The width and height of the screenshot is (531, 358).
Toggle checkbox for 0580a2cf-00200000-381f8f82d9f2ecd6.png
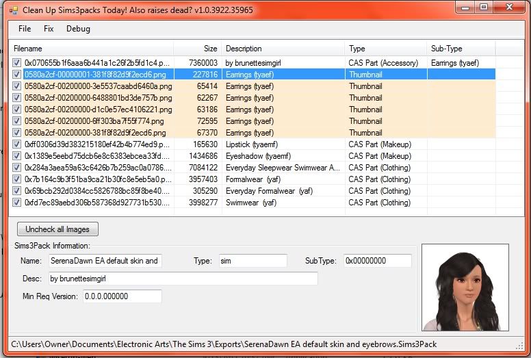(x=16, y=132)
